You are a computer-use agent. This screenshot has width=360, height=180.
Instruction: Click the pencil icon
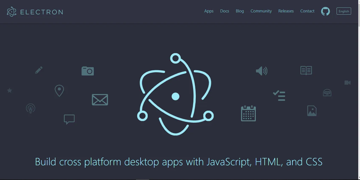click(39, 70)
